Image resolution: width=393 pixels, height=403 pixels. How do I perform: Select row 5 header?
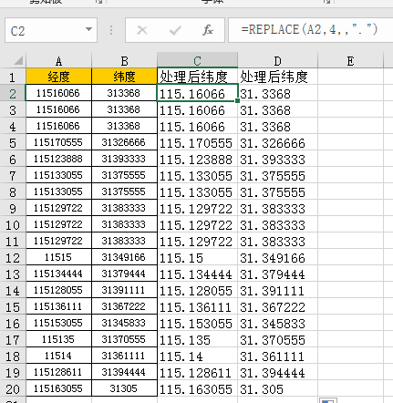[13, 142]
